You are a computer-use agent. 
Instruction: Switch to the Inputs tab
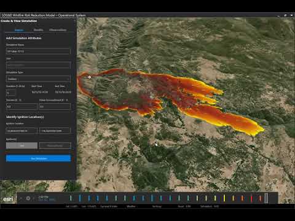[19, 30]
